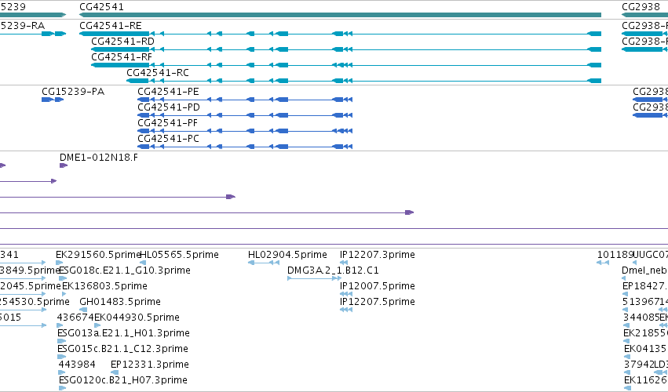
Task: Click the CG42541-PE protein label
Action: click(168, 92)
